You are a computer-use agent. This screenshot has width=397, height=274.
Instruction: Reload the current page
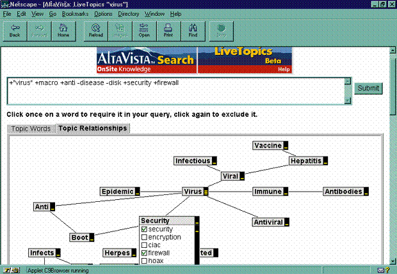click(95, 31)
